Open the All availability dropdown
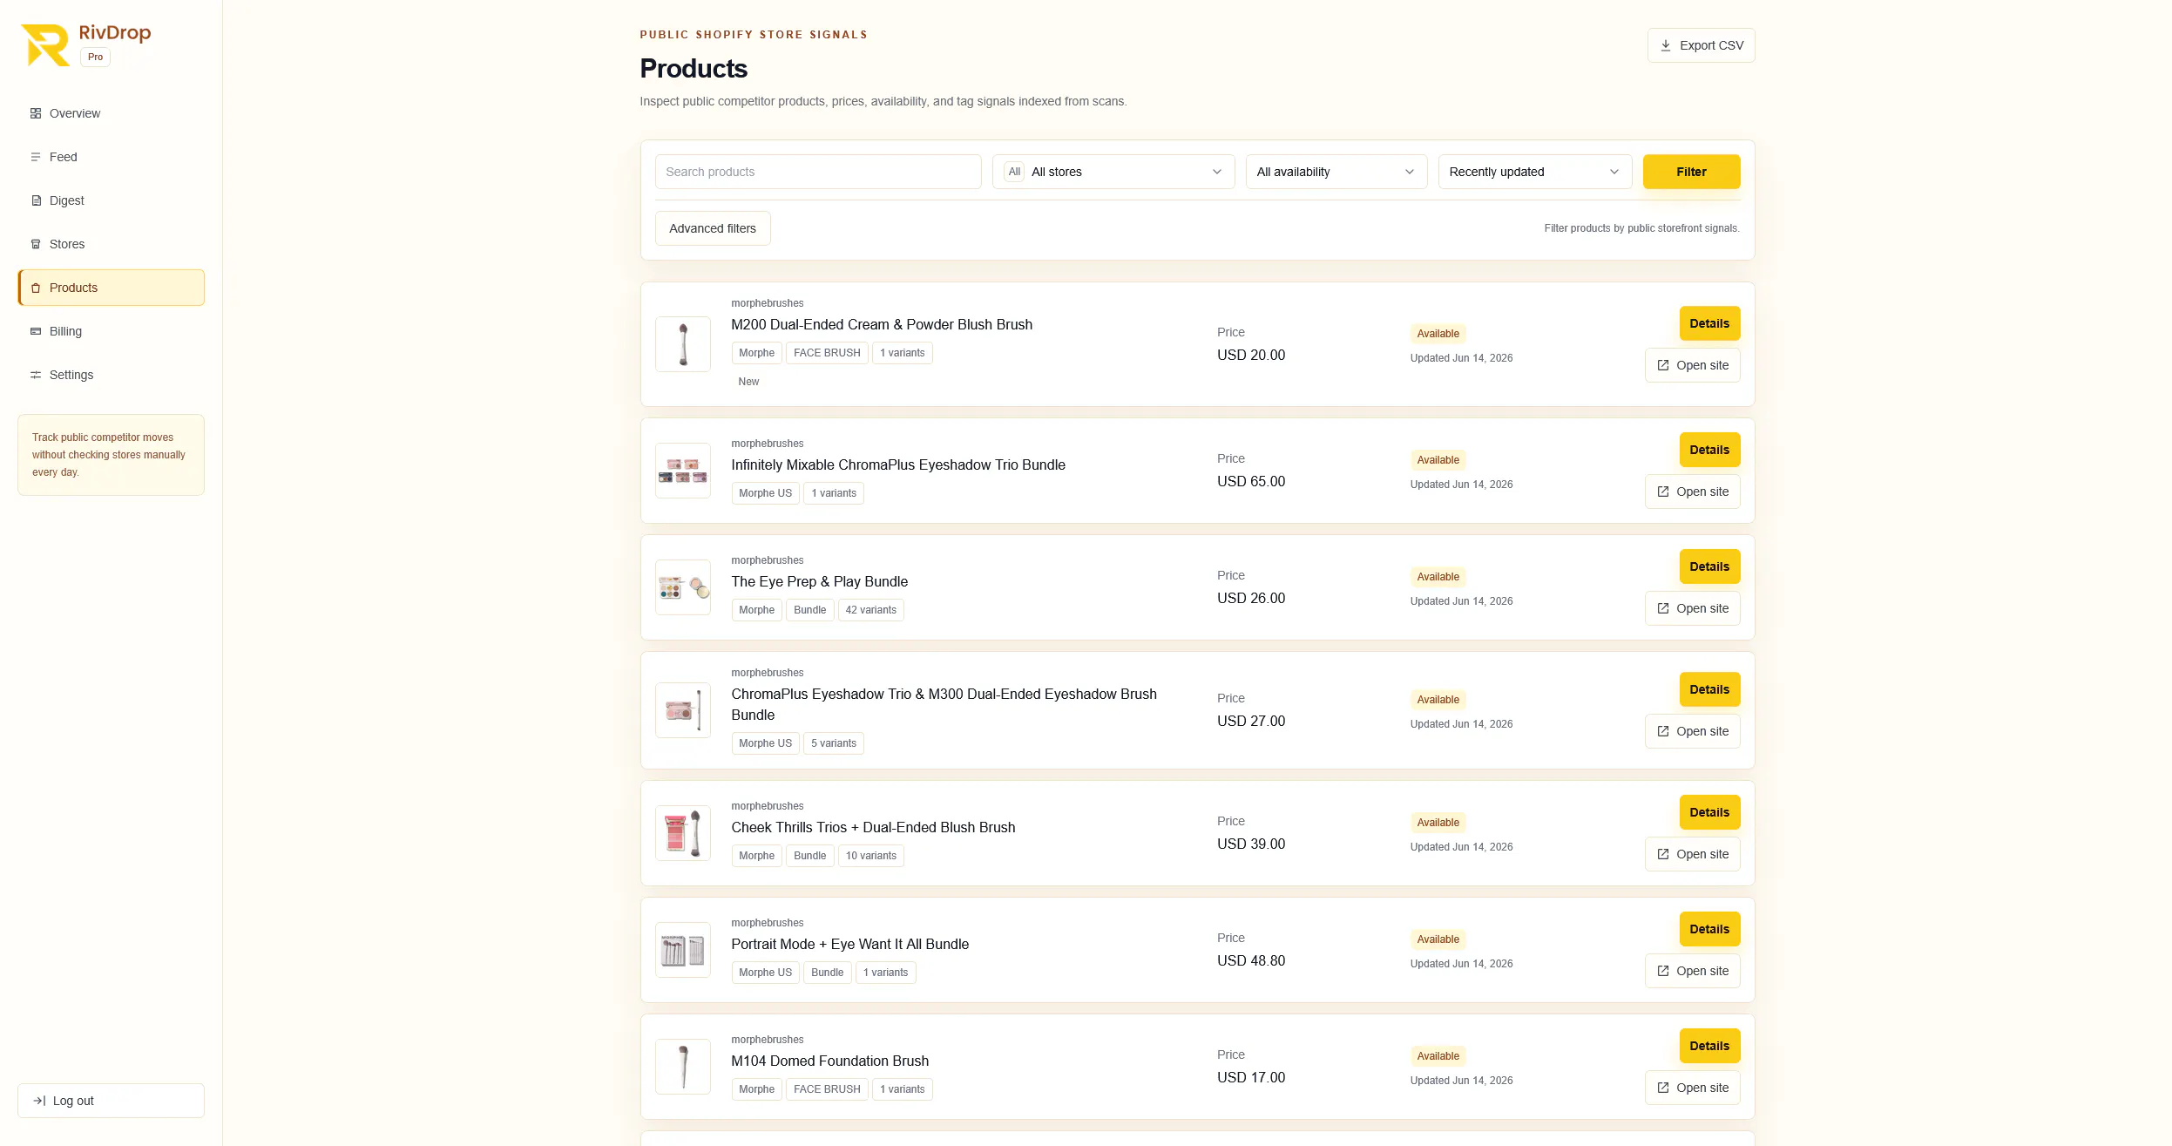 coord(1336,172)
